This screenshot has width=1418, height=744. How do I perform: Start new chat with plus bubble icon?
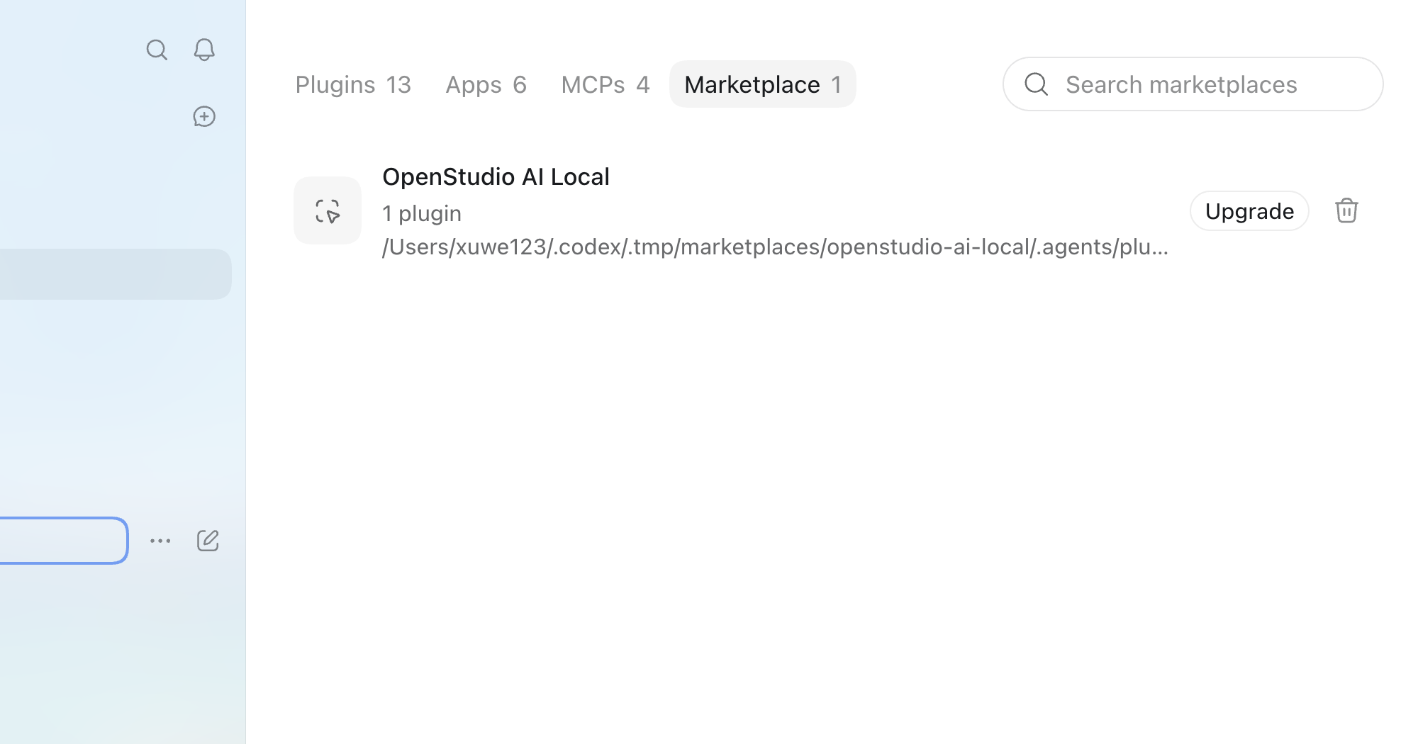pos(204,116)
